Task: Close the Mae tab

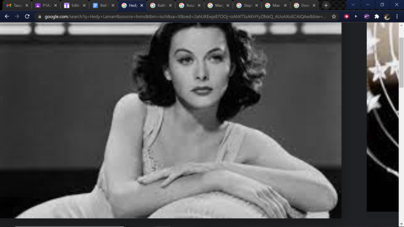Action: coord(285,6)
